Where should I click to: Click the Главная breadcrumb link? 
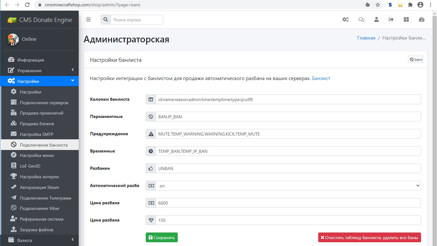tap(366, 38)
